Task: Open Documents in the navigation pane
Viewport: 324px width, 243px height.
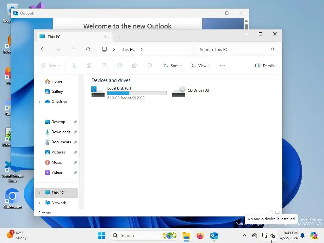Action: point(56,142)
